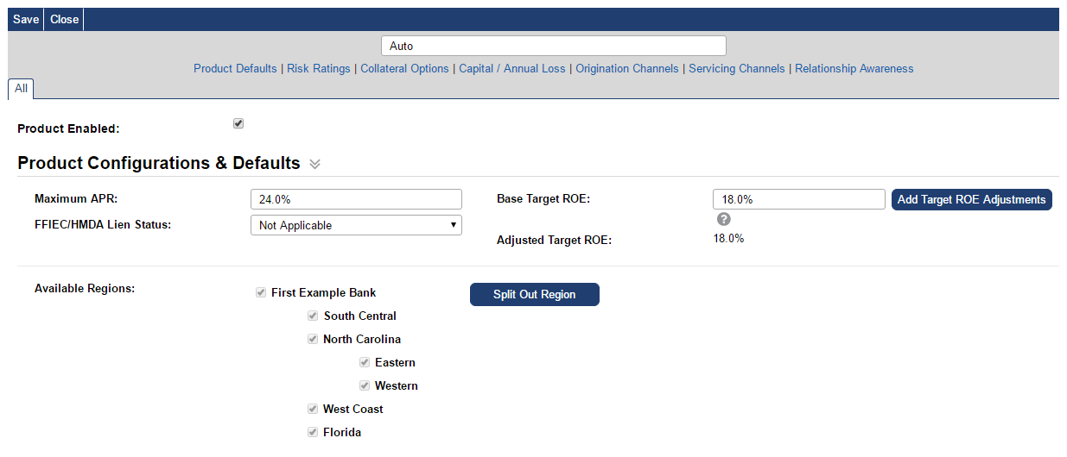Viewport: 1067px width, 457px height.
Task: Open the Relationship Awareness link
Action: (854, 68)
